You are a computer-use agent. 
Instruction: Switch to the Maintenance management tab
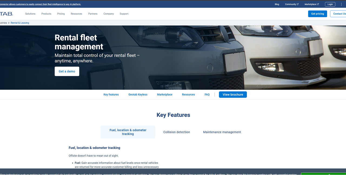tap(222, 132)
